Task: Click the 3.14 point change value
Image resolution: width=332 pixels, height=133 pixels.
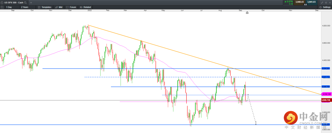Action: pyautogui.click(x=291, y=4)
